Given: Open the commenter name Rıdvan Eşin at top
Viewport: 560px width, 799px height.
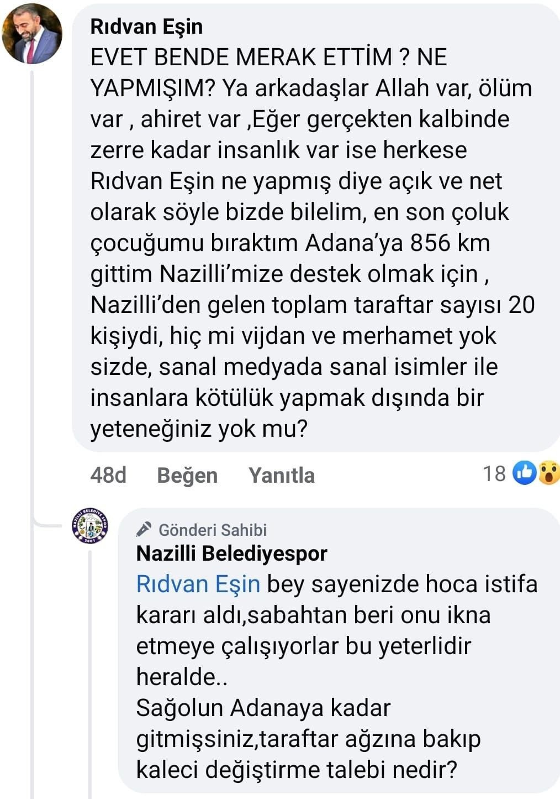Looking at the screenshot, I should point(146,27).
